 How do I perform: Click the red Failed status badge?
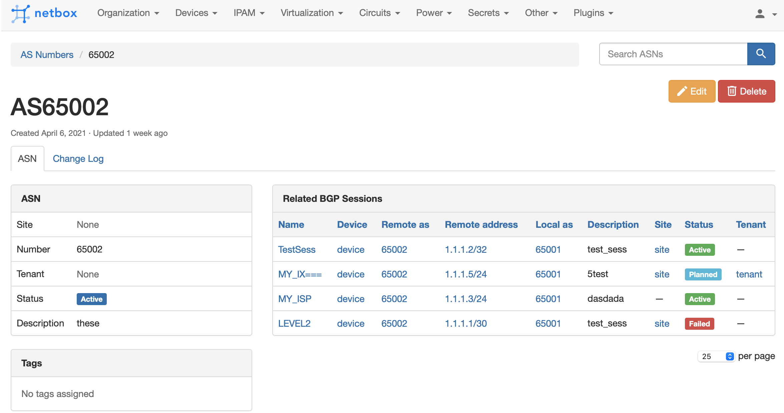point(699,324)
